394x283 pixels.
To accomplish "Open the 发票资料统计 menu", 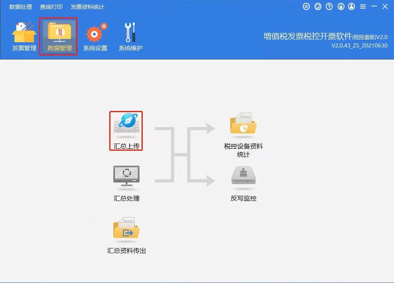I will coord(87,6).
